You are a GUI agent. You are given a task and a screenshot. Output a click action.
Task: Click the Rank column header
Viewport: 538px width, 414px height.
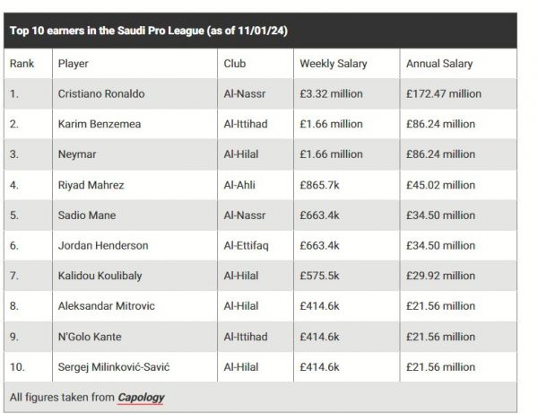click(22, 64)
